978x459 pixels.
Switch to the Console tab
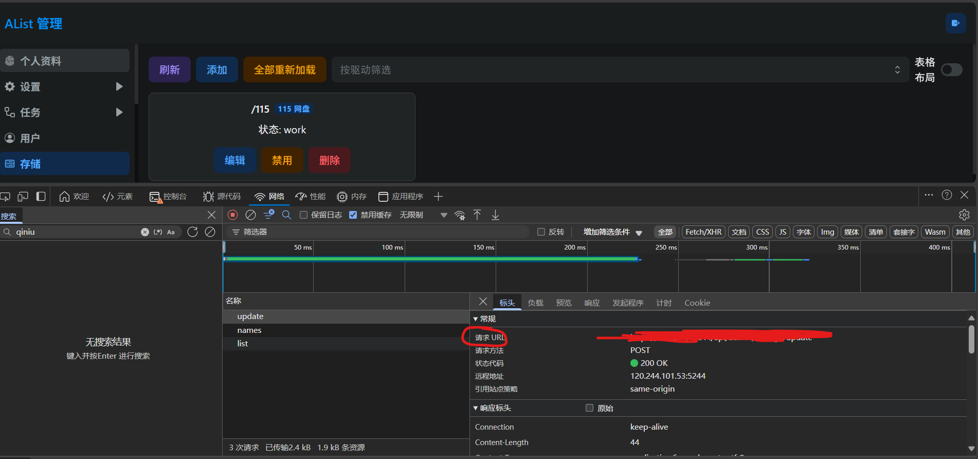click(168, 197)
